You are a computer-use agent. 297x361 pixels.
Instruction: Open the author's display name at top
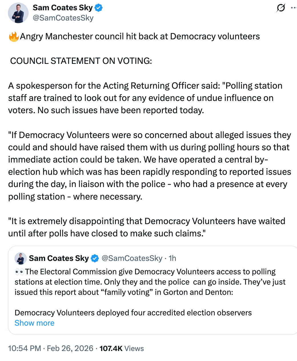(x=63, y=8)
